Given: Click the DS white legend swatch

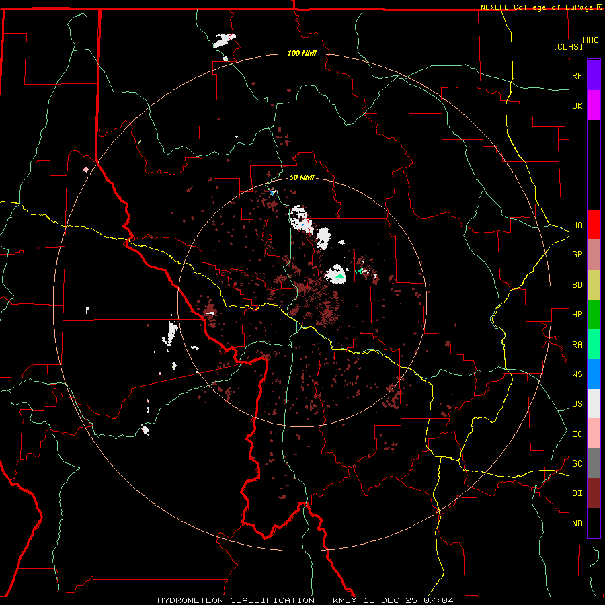Looking at the screenshot, I should tap(594, 403).
